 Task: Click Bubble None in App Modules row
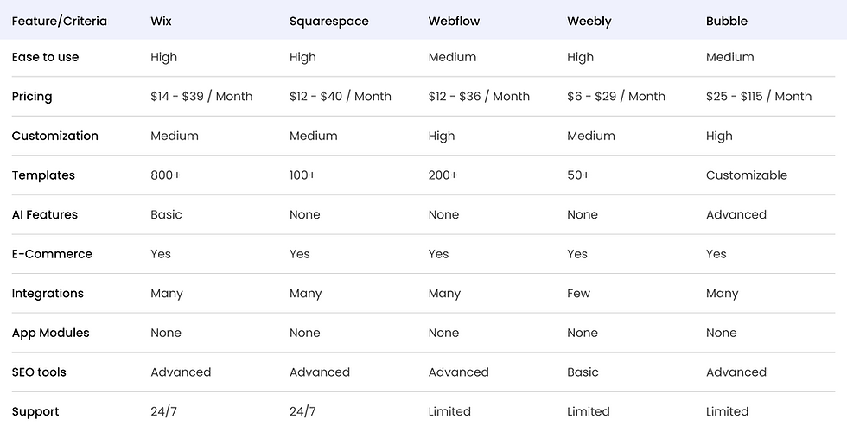pos(721,333)
